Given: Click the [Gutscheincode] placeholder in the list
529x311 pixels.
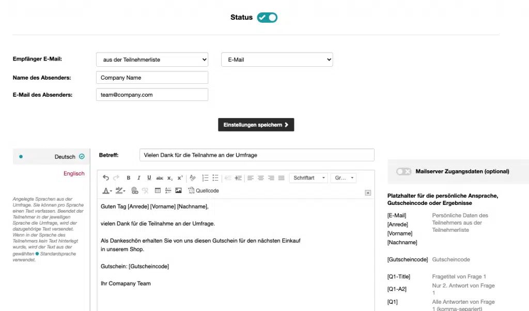Looking at the screenshot, I should point(408,260).
